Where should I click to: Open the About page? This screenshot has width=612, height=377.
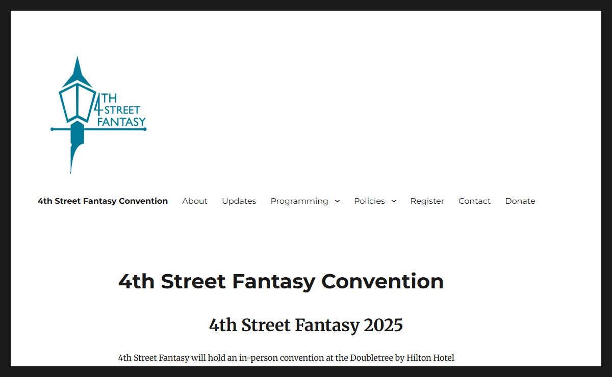click(x=195, y=201)
